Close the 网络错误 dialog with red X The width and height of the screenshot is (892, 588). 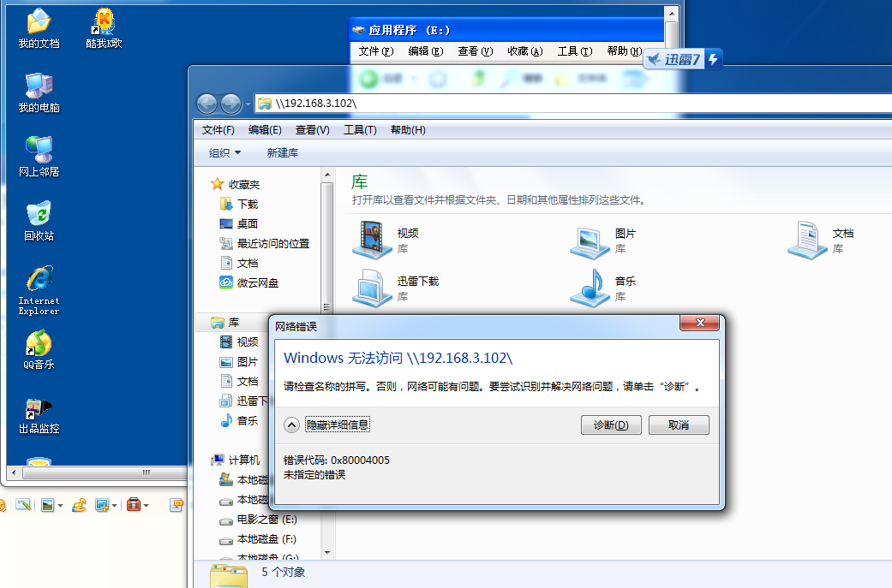[x=700, y=323]
